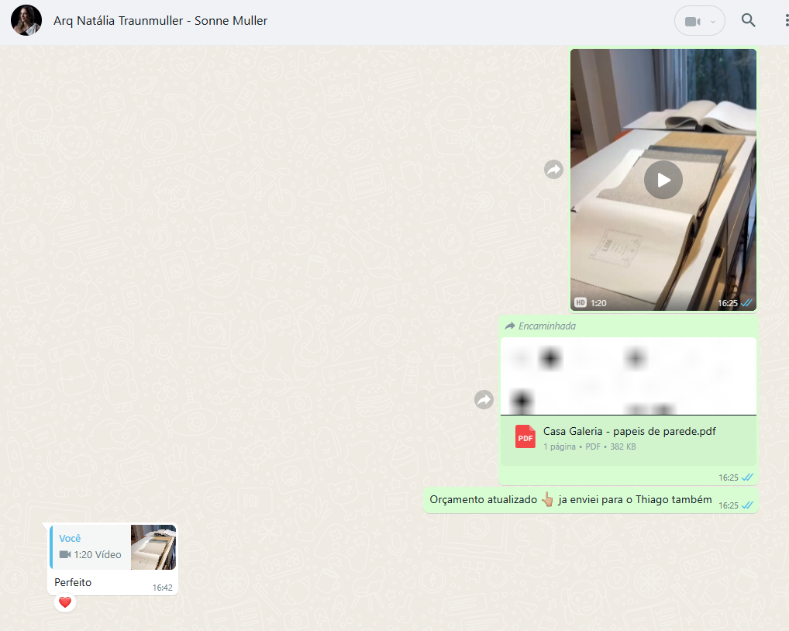Click 'Você' name in quoted reply
This screenshot has height=631, width=789.
(70, 539)
